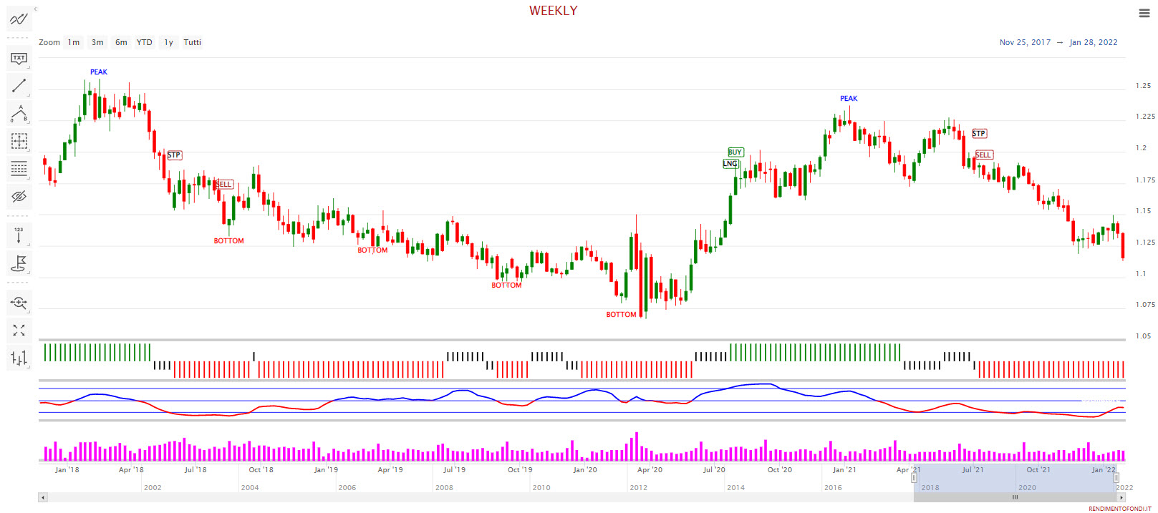Set zoom range to 6m
The image size is (1158, 513).
pos(121,42)
